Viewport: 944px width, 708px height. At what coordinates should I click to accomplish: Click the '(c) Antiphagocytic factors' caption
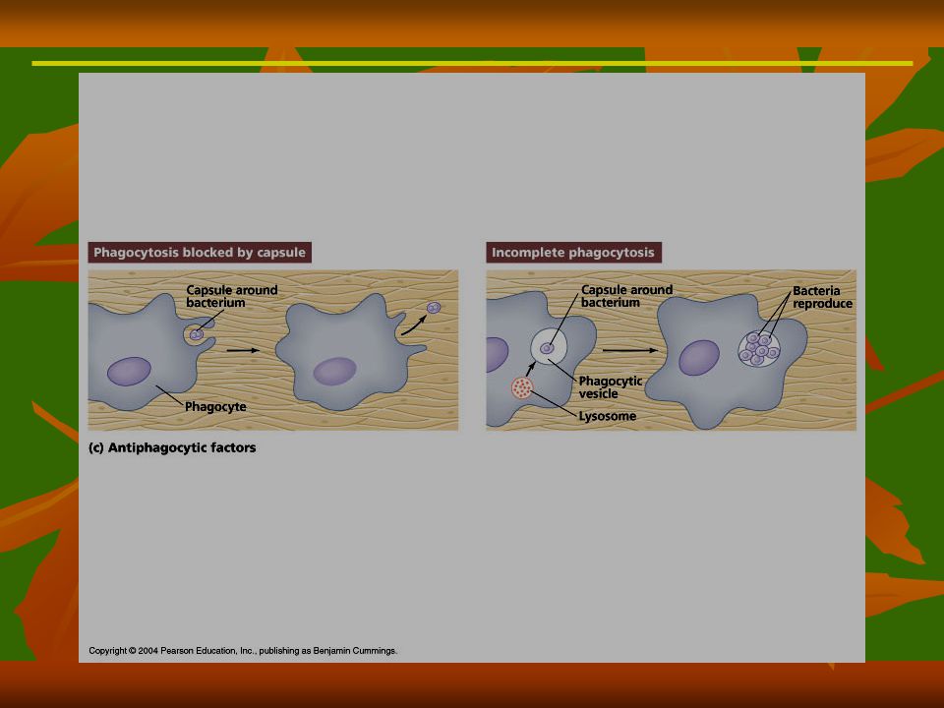tap(172, 447)
